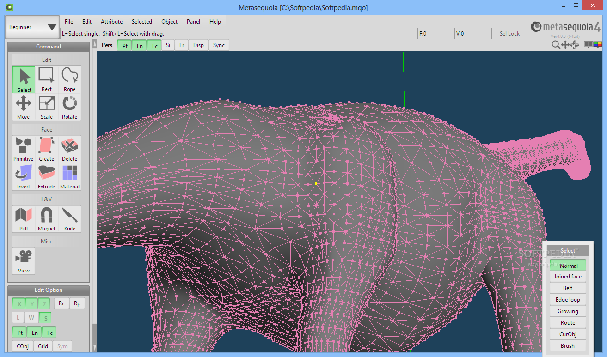Choose the Scale tool
Viewport: 607px width, 357px height.
(47, 107)
